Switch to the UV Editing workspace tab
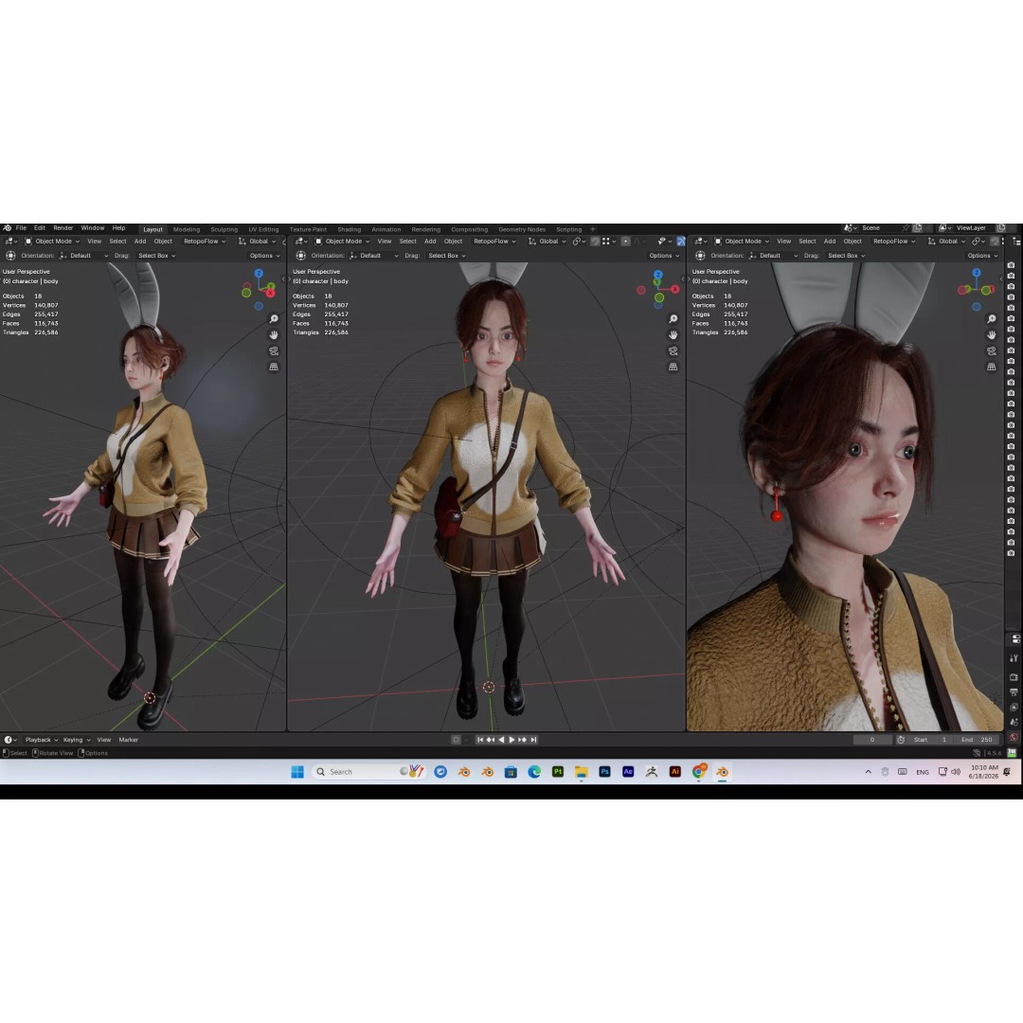This screenshot has height=1023, width=1023. pyautogui.click(x=263, y=229)
